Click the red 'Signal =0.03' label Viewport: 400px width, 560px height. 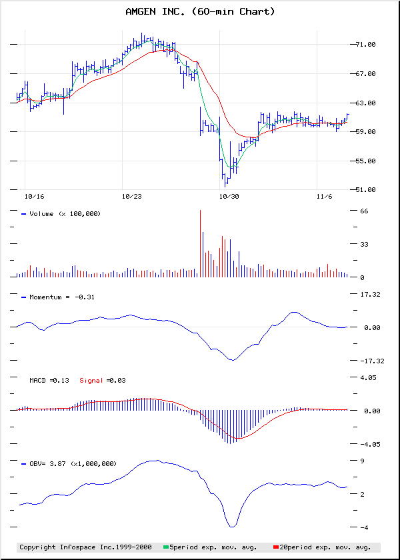(x=103, y=381)
